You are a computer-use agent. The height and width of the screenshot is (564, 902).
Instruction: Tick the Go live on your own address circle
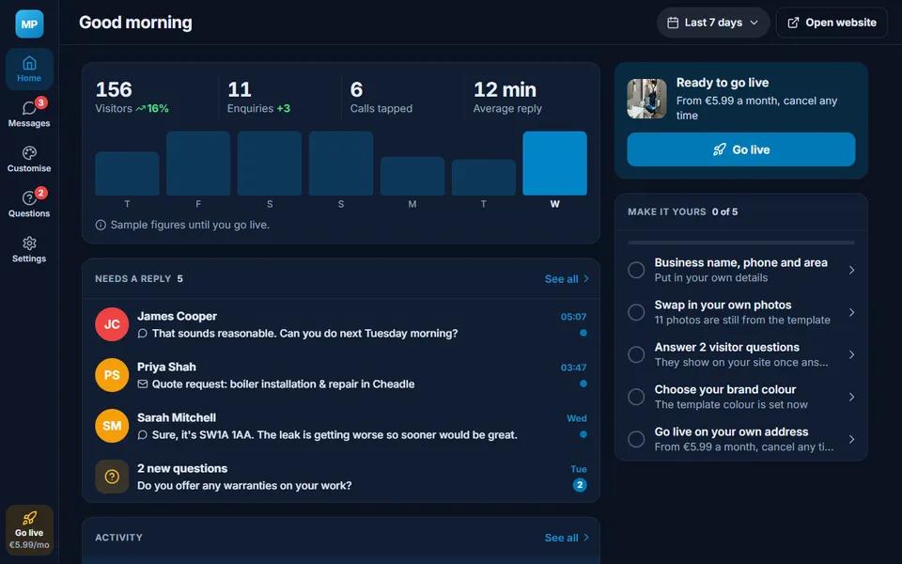pyautogui.click(x=636, y=439)
